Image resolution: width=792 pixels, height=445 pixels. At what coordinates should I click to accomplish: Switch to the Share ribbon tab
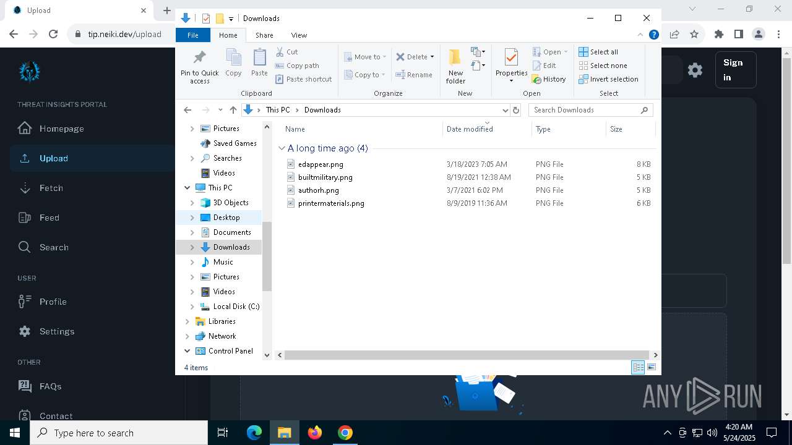point(264,35)
